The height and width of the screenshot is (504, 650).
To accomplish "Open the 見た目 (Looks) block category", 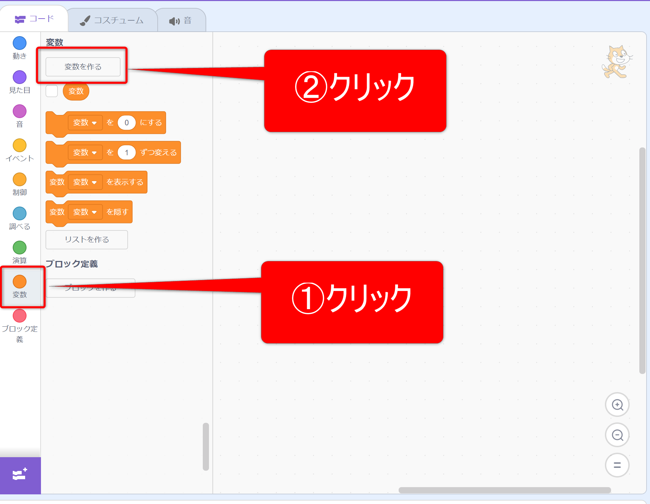I will 20,77.
